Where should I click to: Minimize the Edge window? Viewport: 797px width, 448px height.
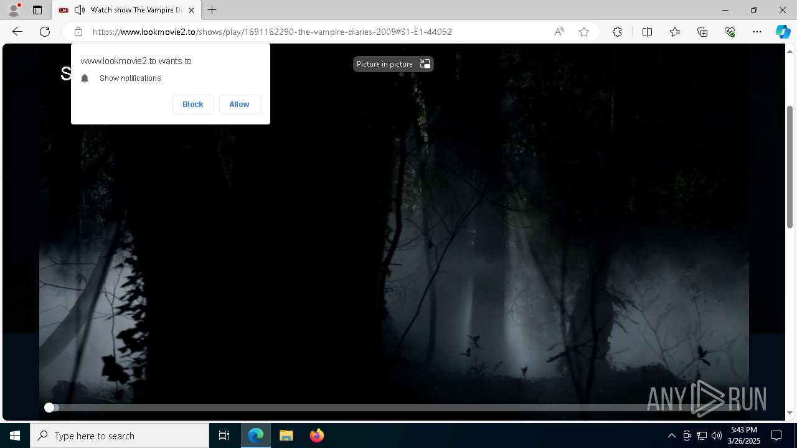(x=725, y=10)
